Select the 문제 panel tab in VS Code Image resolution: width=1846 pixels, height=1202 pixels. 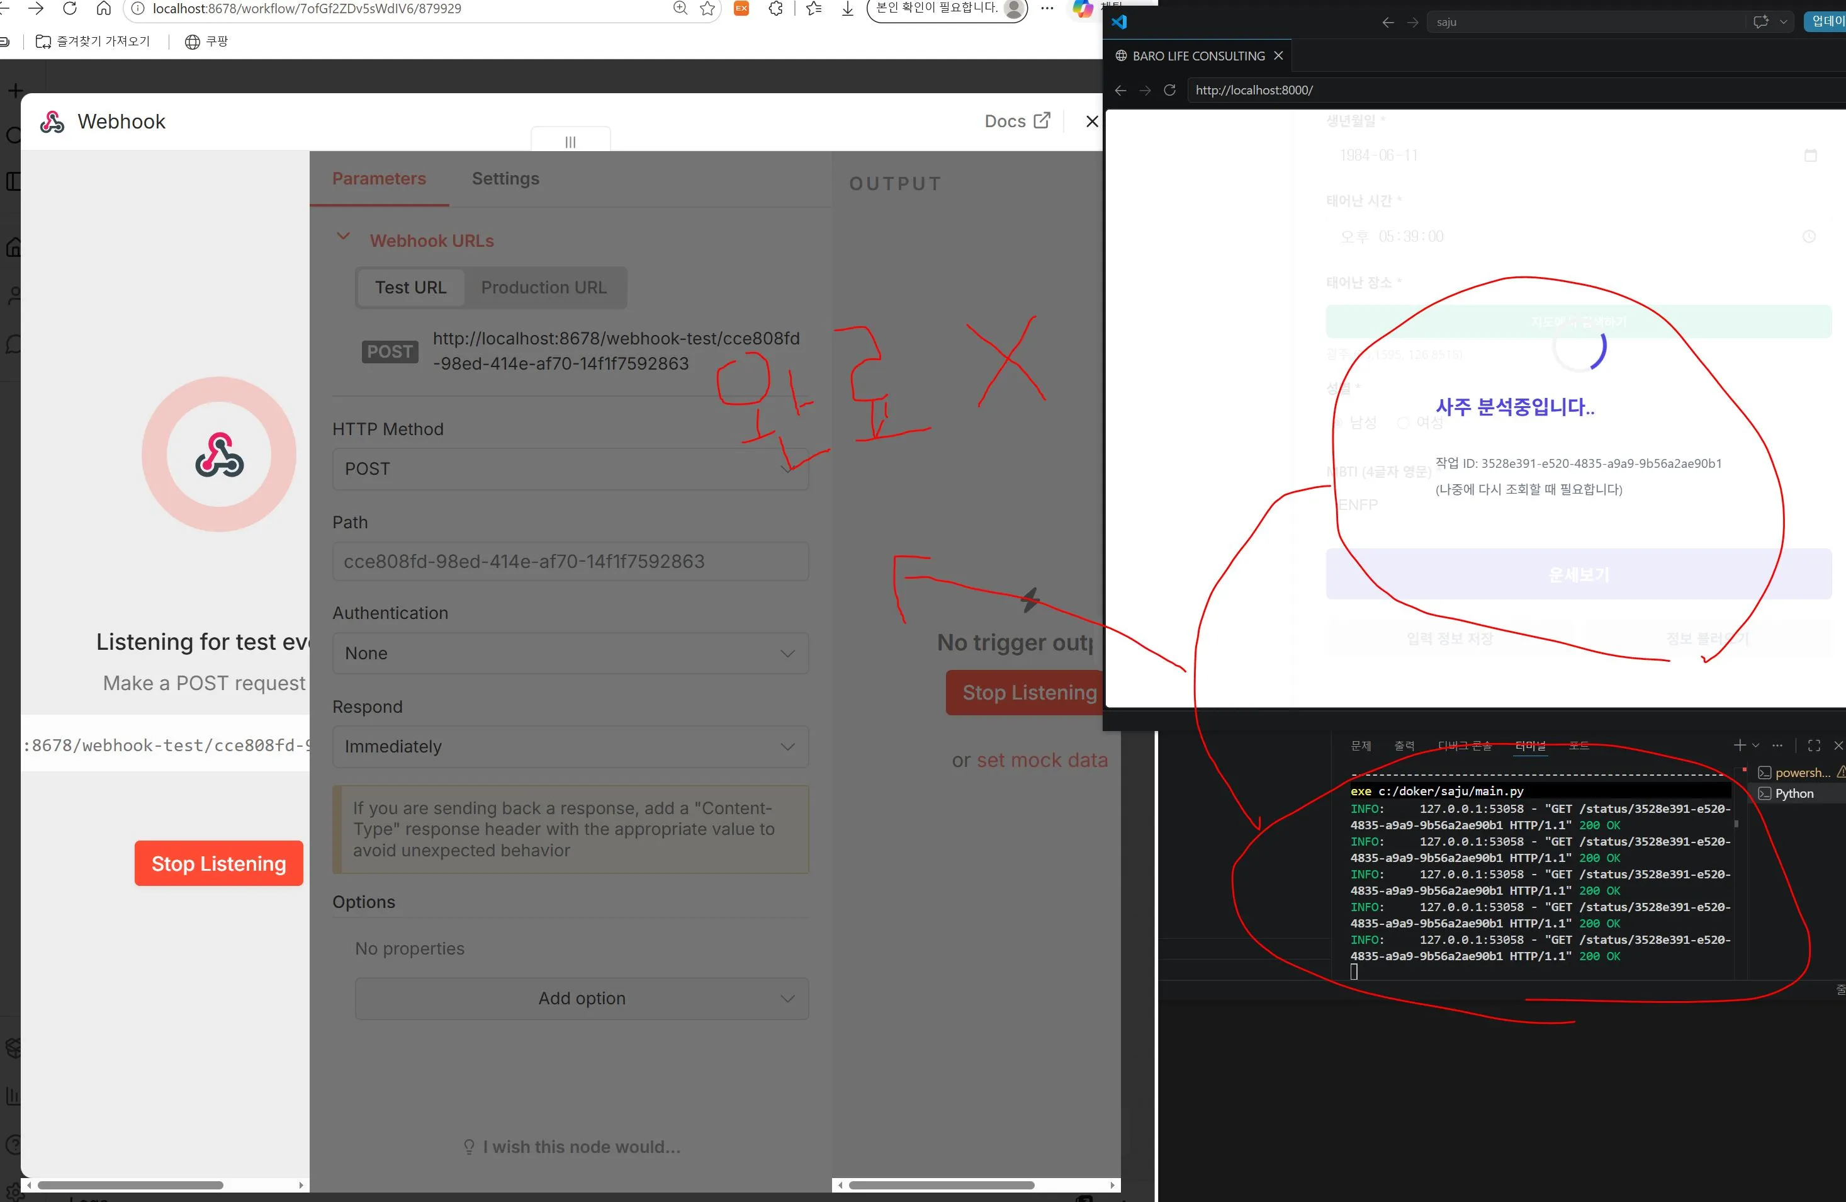[1361, 746]
